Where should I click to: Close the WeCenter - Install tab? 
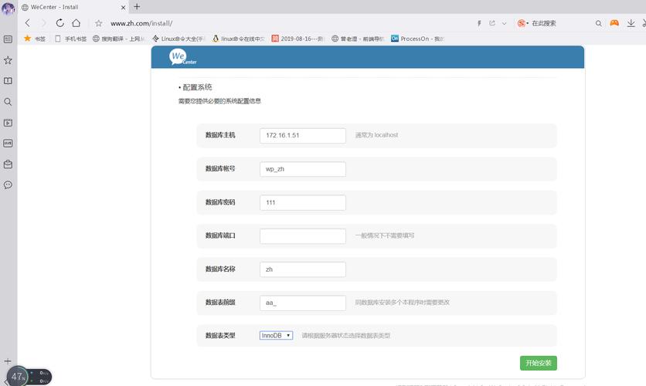coord(123,7)
